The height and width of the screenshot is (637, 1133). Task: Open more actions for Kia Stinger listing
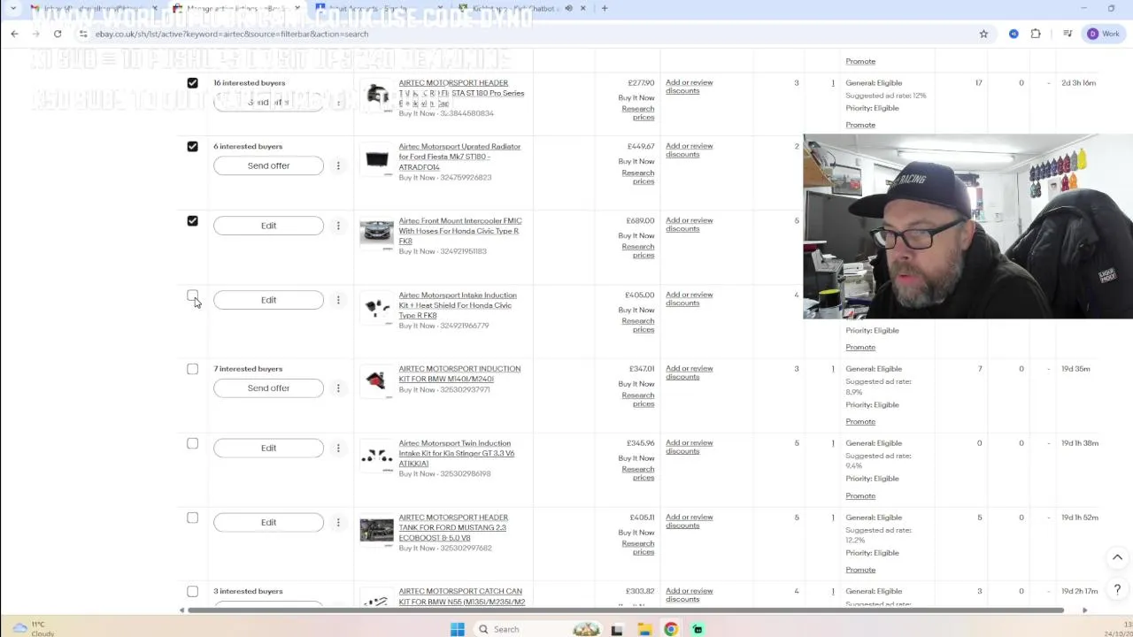pyautogui.click(x=338, y=449)
